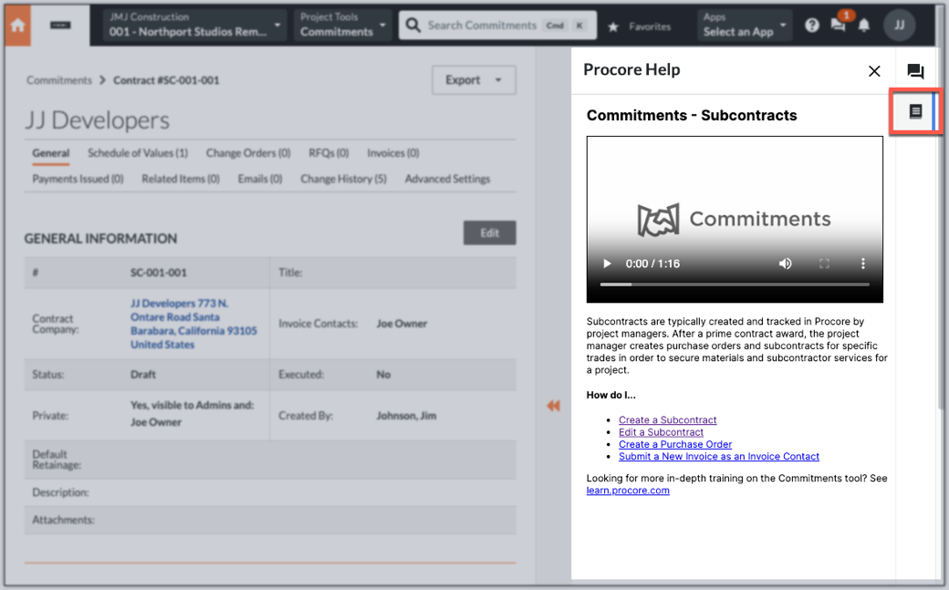Mute the video volume icon
Viewport: 949px width, 590px height.
785,264
